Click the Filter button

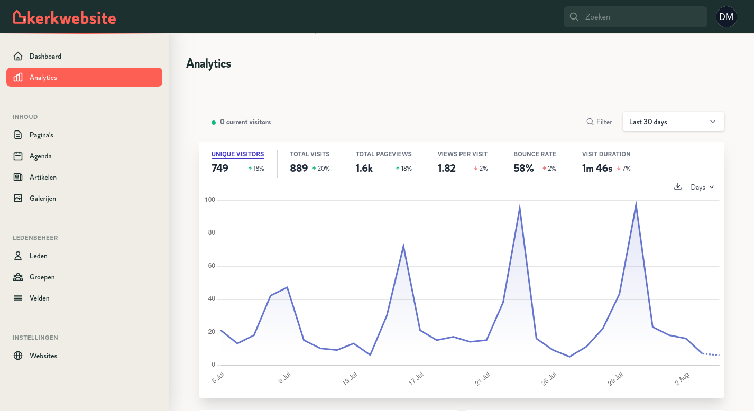coord(599,122)
